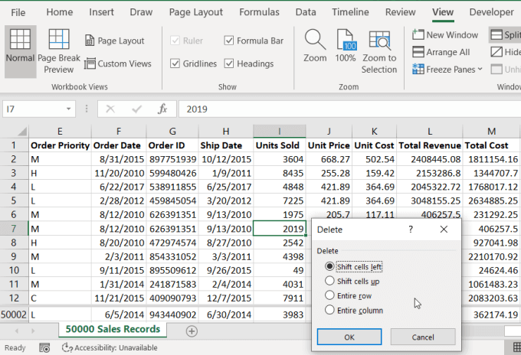The image size is (521, 355).
Task: Add a new sheet with plus icon
Action: click(x=192, y=331)
